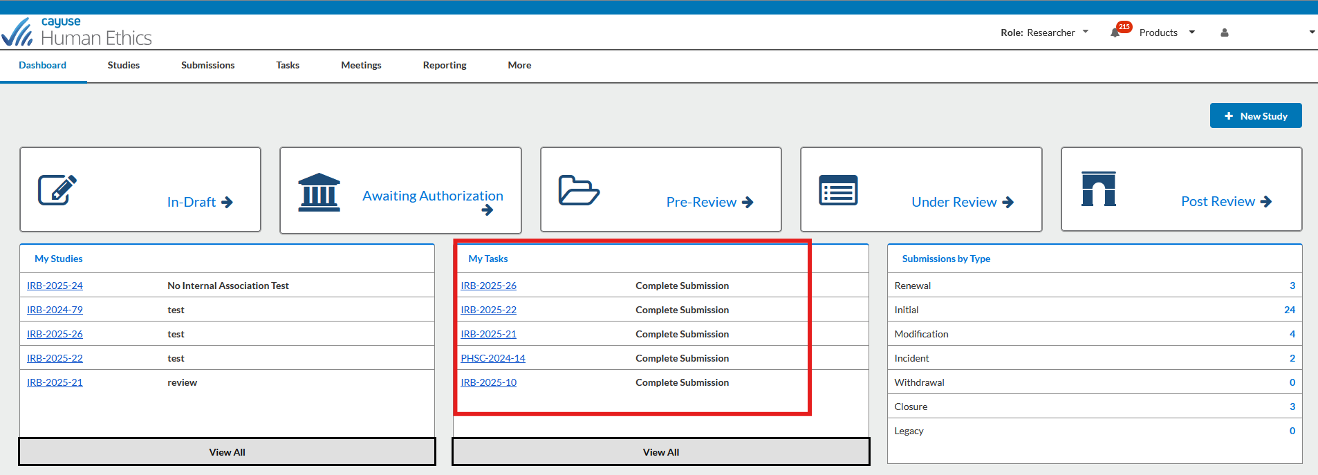The height and width of the screenshot is (475, 1318).
Task: Open PHSC-2024-14 task link
Action: click(x=493, y=358)
